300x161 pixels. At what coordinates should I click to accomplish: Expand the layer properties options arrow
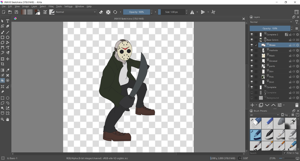pyautogui.click(x=284, y=105)
